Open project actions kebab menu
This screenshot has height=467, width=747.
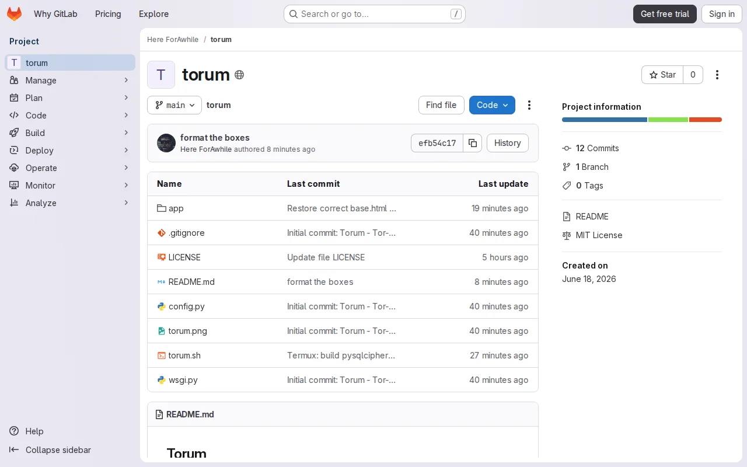(x=717, y=75)
